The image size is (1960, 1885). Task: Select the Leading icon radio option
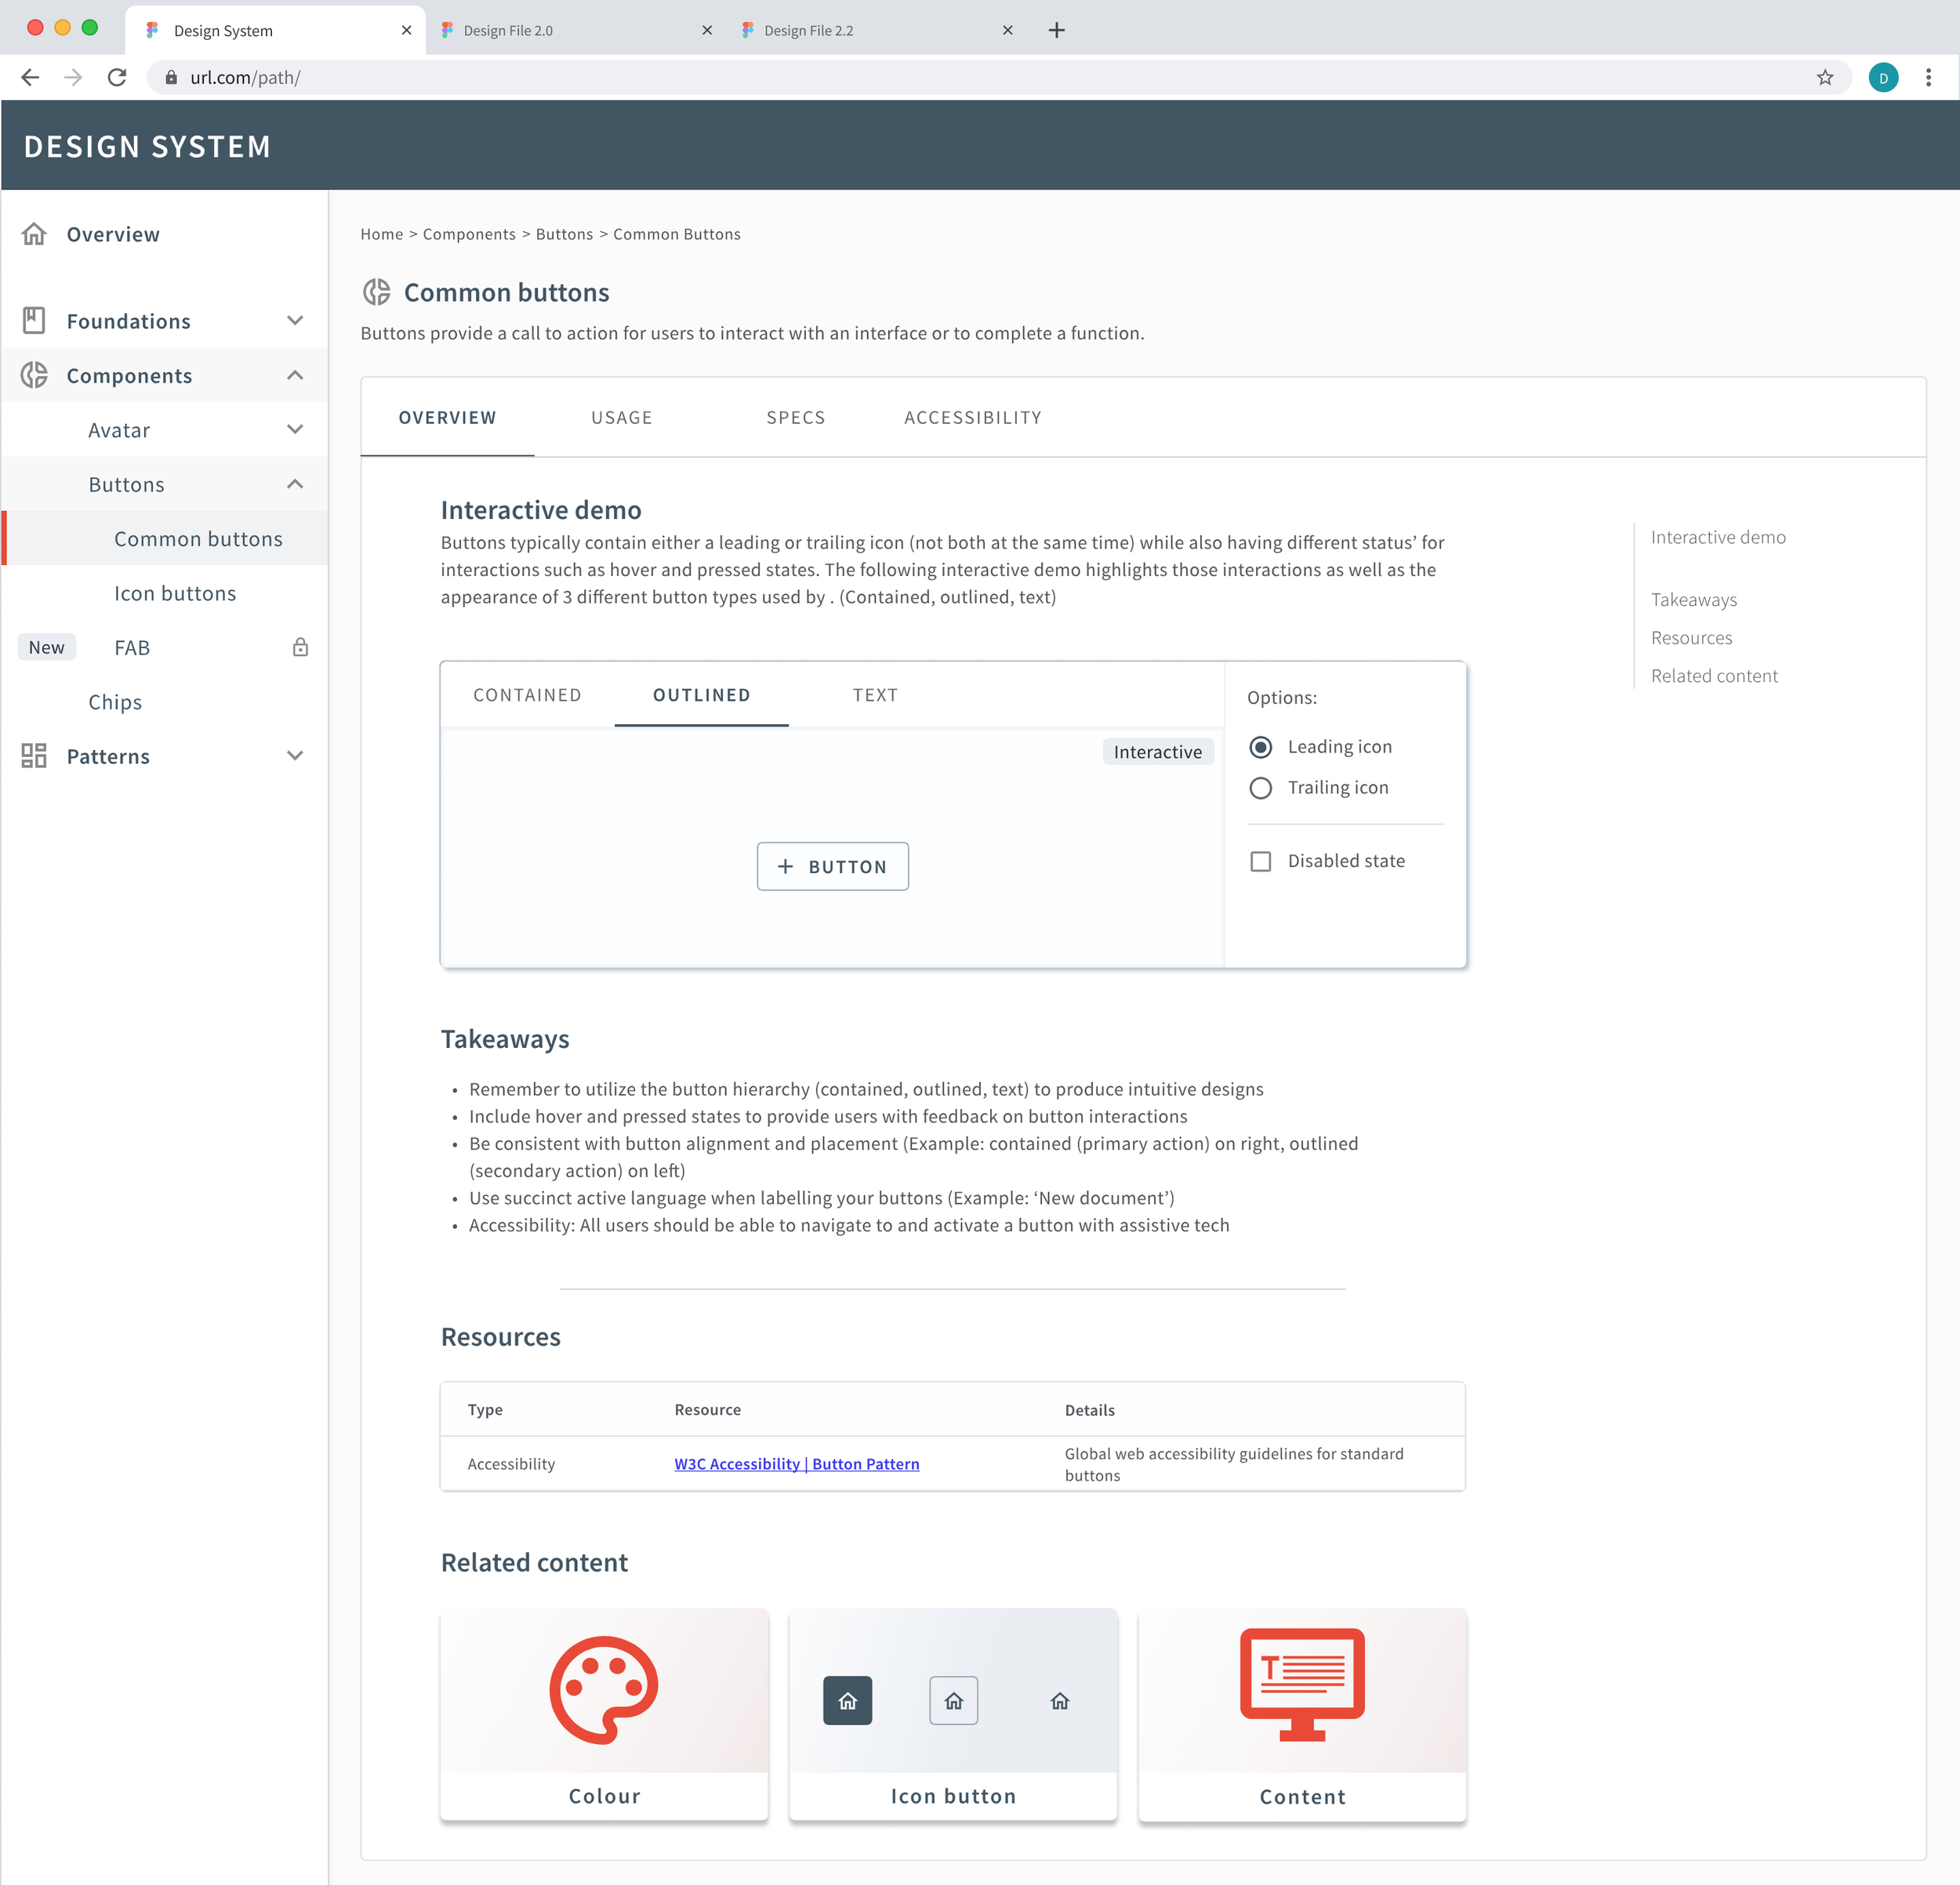(x=1260, y=747)
